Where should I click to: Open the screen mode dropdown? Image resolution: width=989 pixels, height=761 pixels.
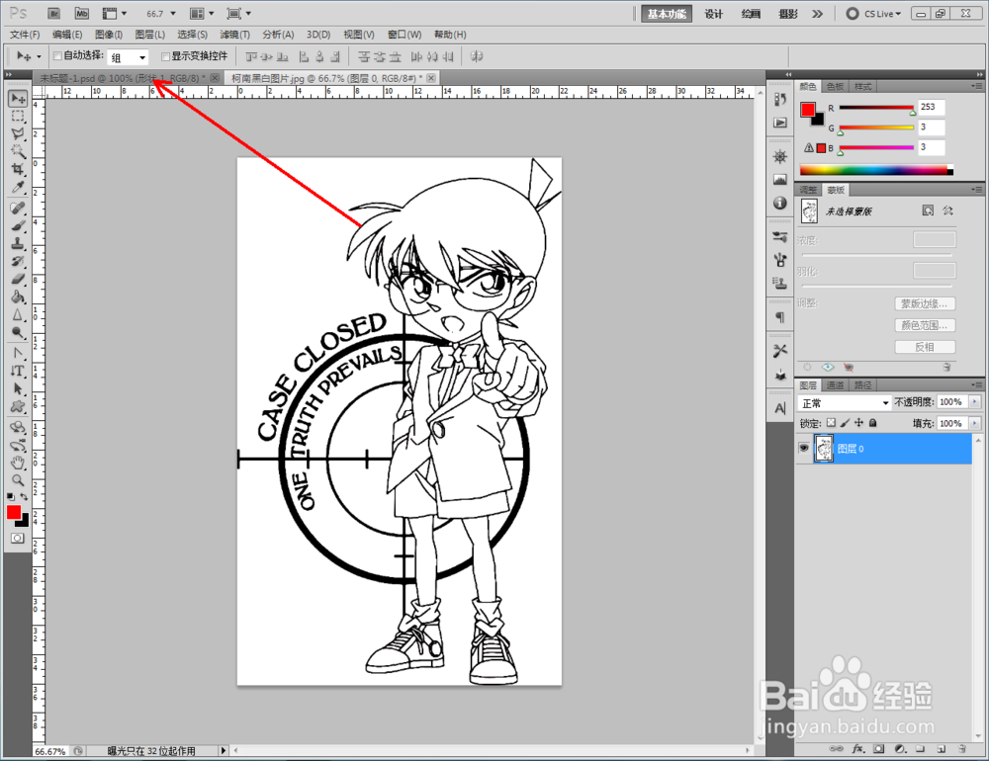239,13
